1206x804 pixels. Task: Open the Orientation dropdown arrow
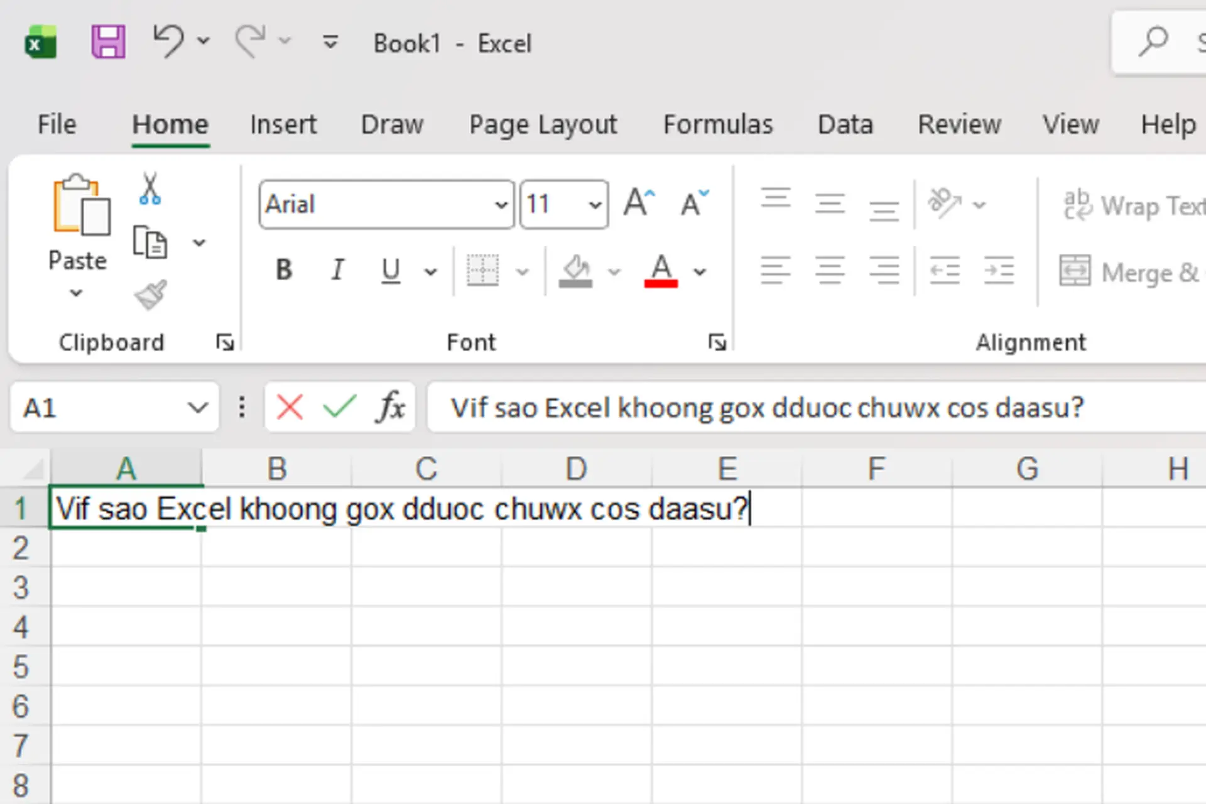point(979,205)
